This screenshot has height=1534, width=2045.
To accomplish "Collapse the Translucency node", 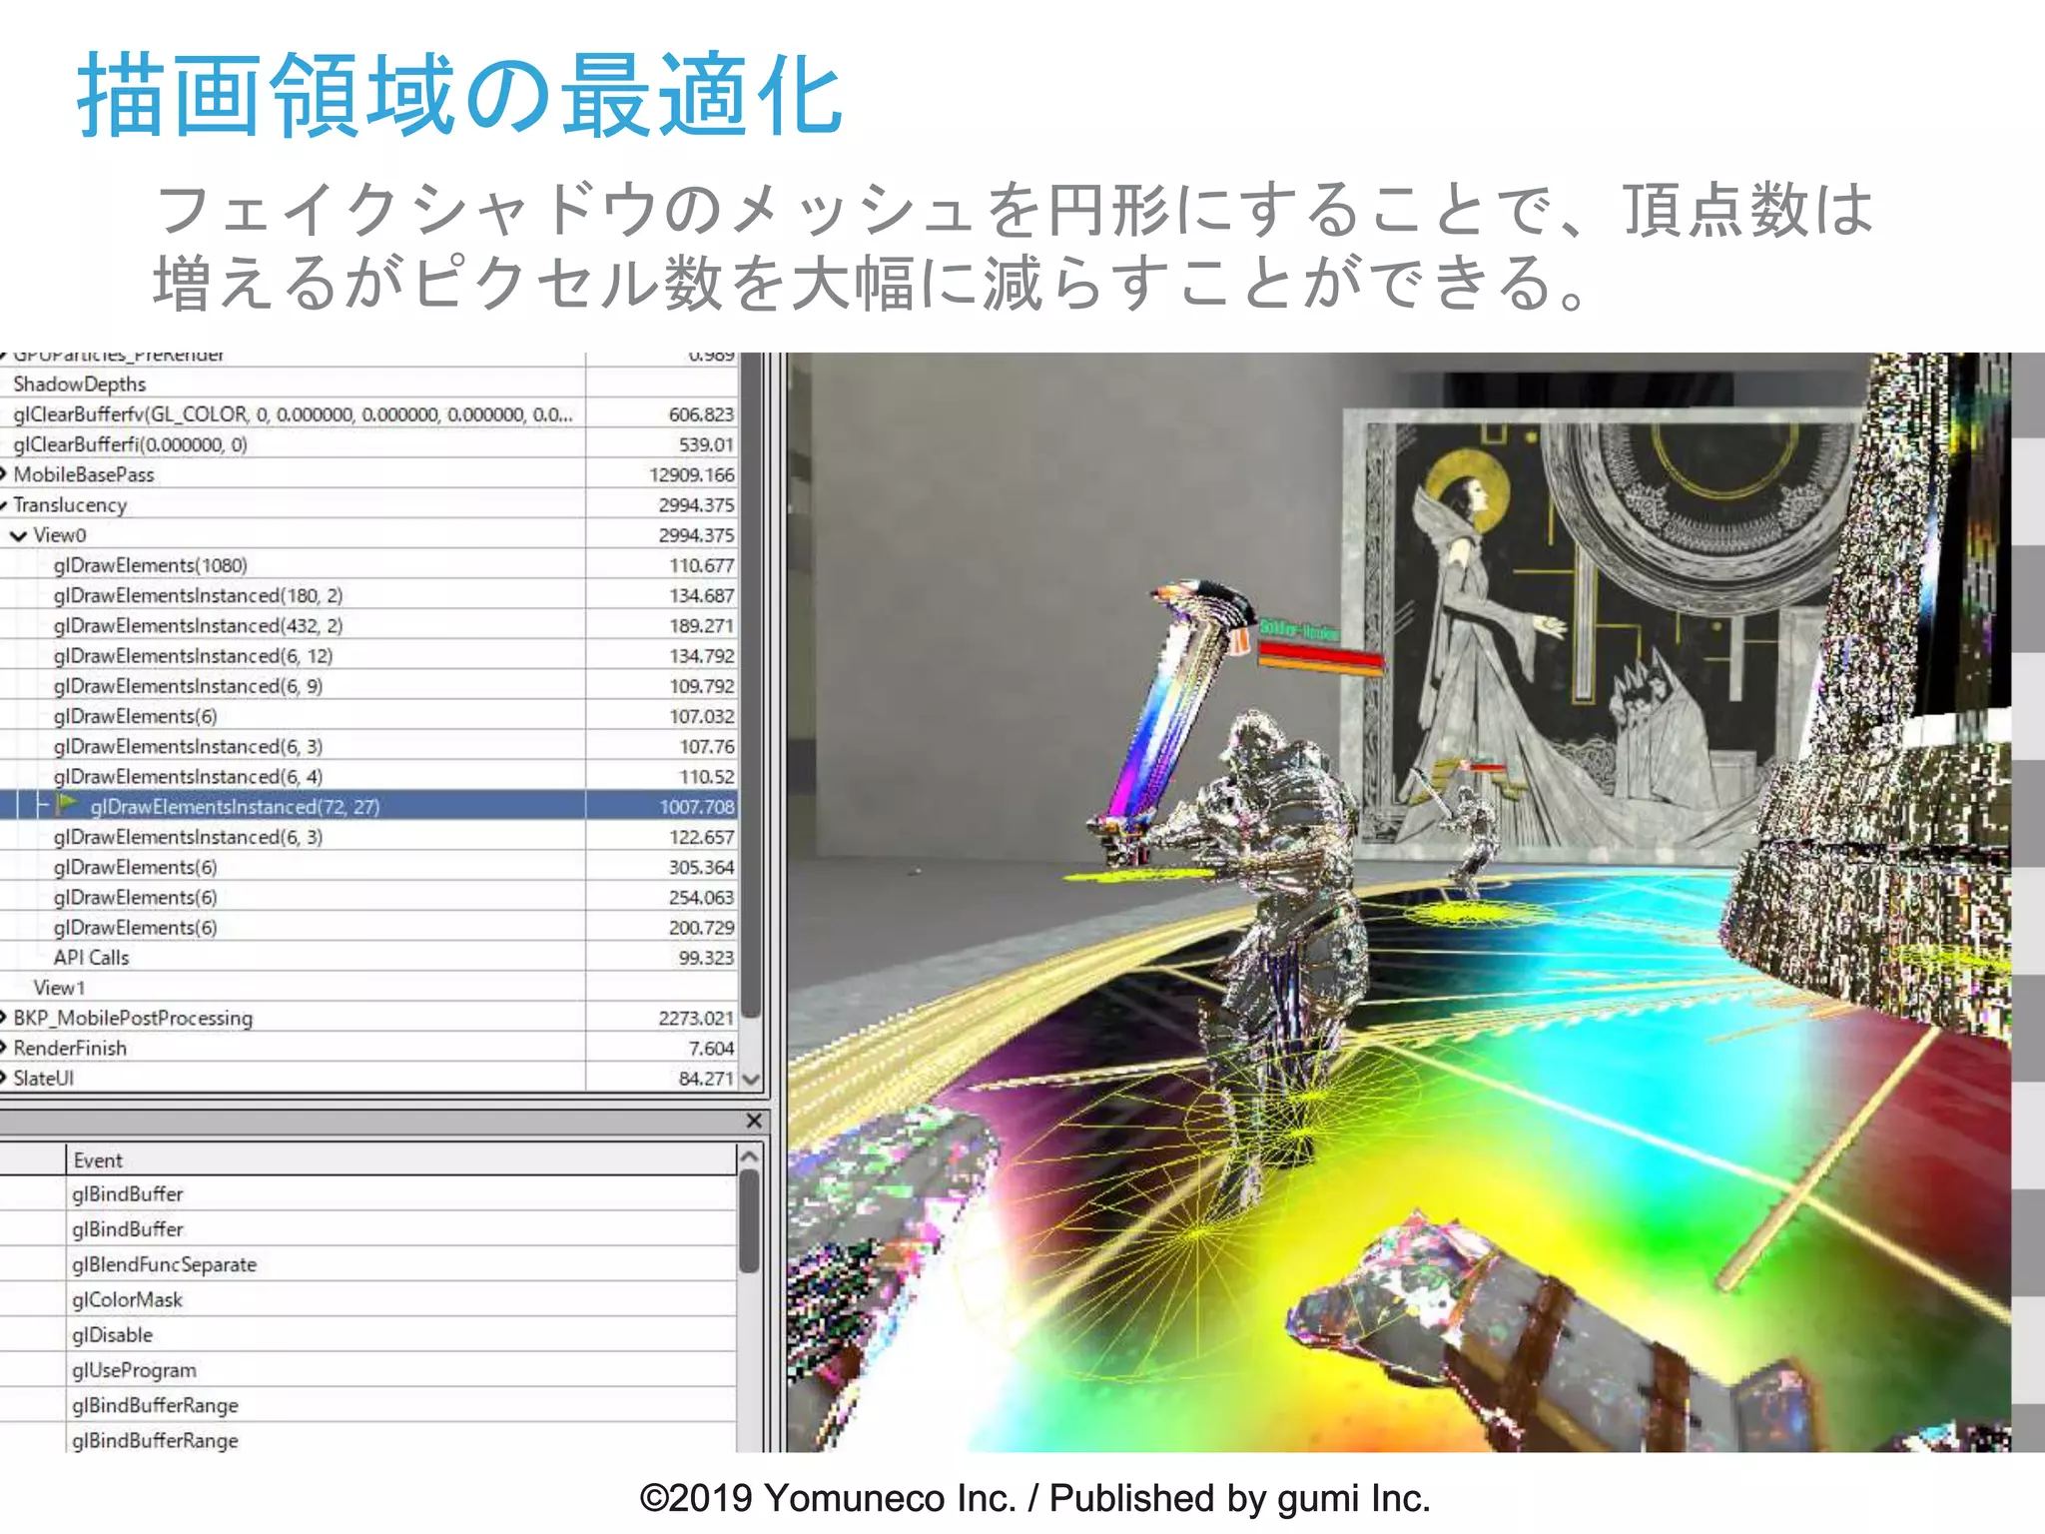I will point(4,505).
